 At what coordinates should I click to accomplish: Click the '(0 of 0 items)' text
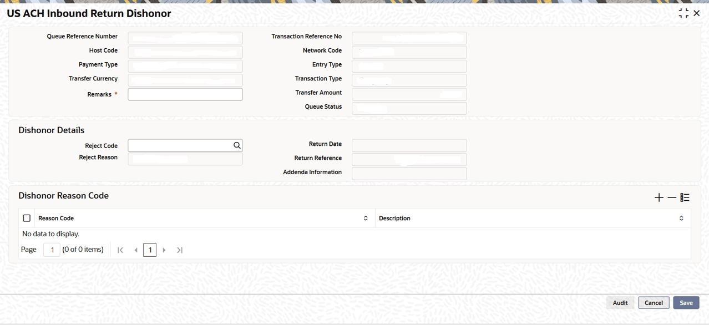[x=83, y=250]
